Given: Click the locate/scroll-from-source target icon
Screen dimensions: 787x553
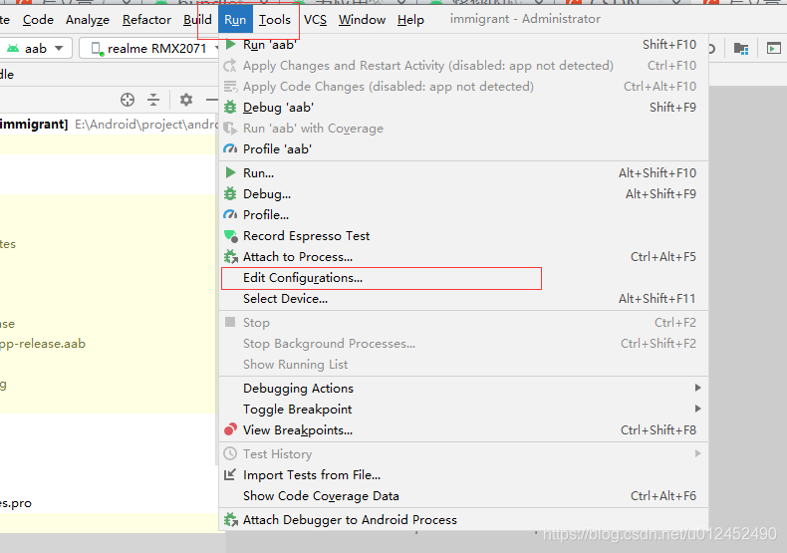Looking at the screenshot, I should click(x=128, y=100).
